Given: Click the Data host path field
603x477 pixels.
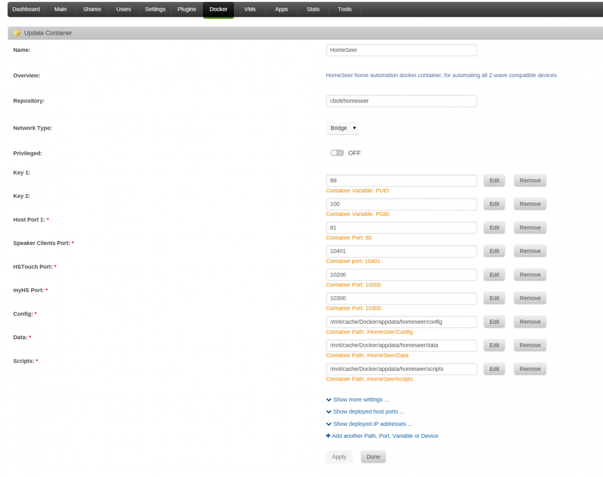Looking at the screenshot, I should (x=402, y=346).
